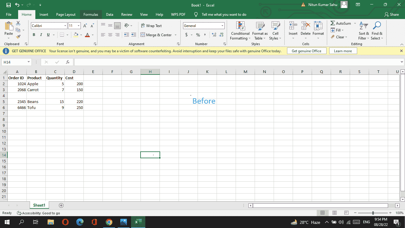Image resolution: width=405 pixels, height=228 pixels.
Task: Apply bold formatting from the Font group
Action: (34, 35)
